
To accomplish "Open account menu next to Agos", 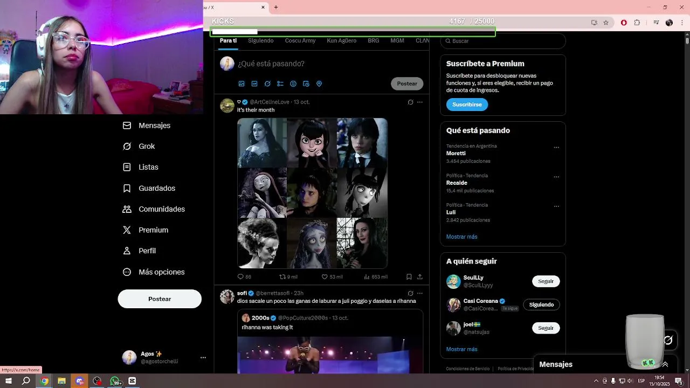I will [x=203, y=357].
